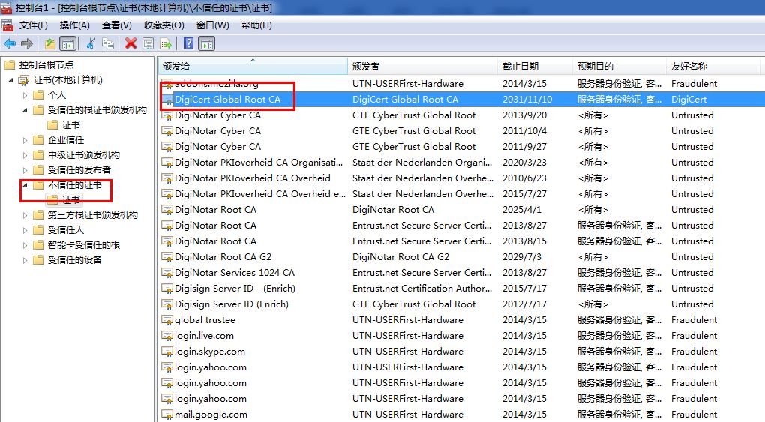This screenshot has width=765, height=422.
Task: Select the 受信任人 tree item label
Action: point(66,230)
